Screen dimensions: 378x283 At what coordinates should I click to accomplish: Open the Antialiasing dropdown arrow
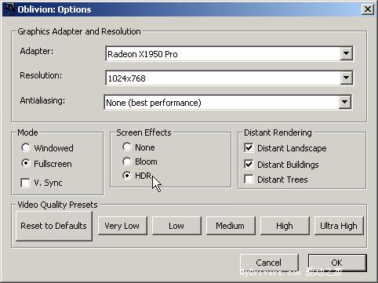344,102
